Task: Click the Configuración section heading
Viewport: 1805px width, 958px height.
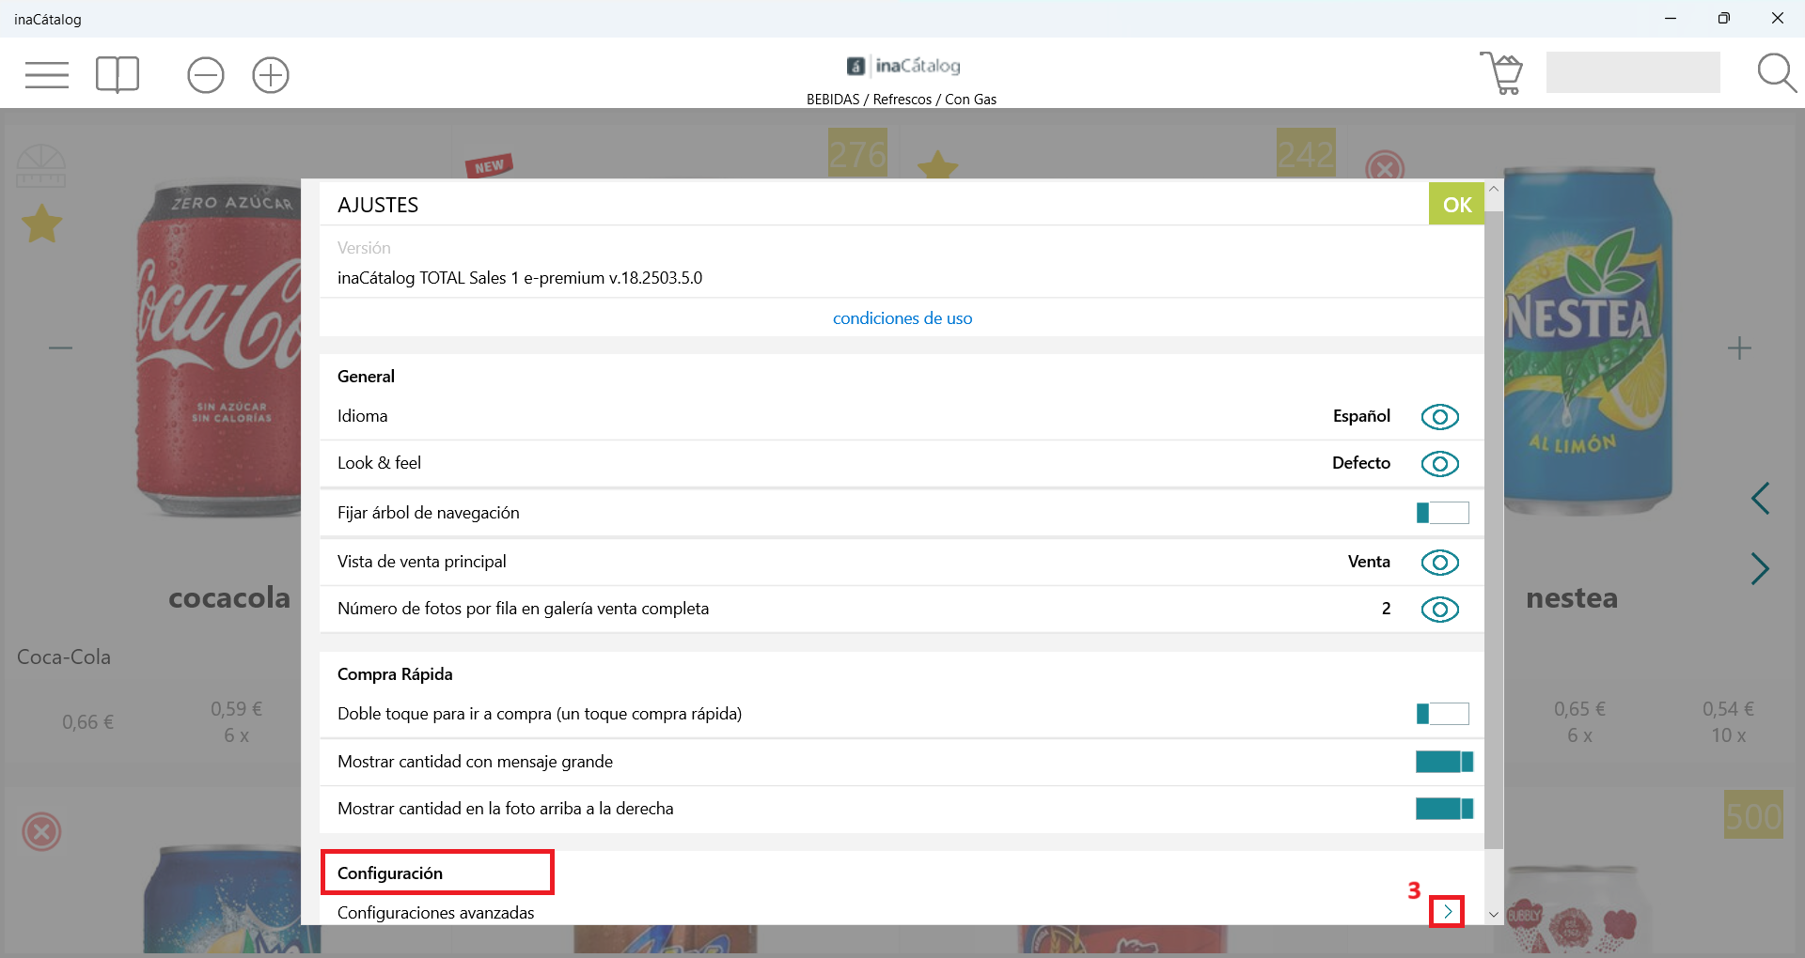Action: (390, 873)
